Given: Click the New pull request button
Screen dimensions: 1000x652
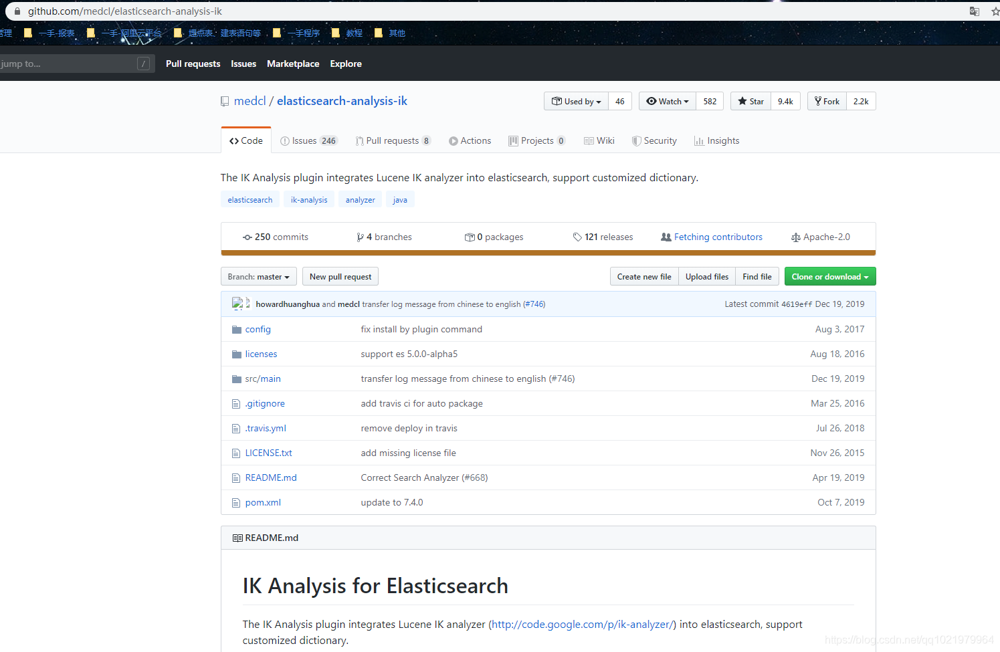Looking at the screenshot, I should [340, 277].
